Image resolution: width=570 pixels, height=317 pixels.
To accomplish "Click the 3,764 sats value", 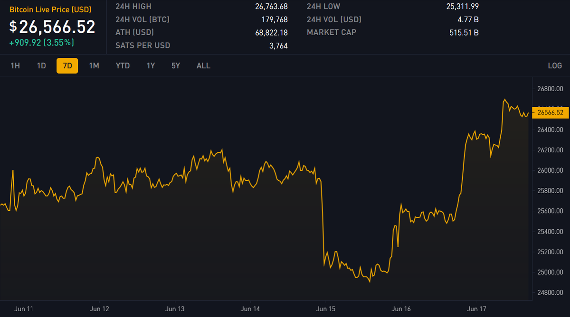I will pos(277,46).
